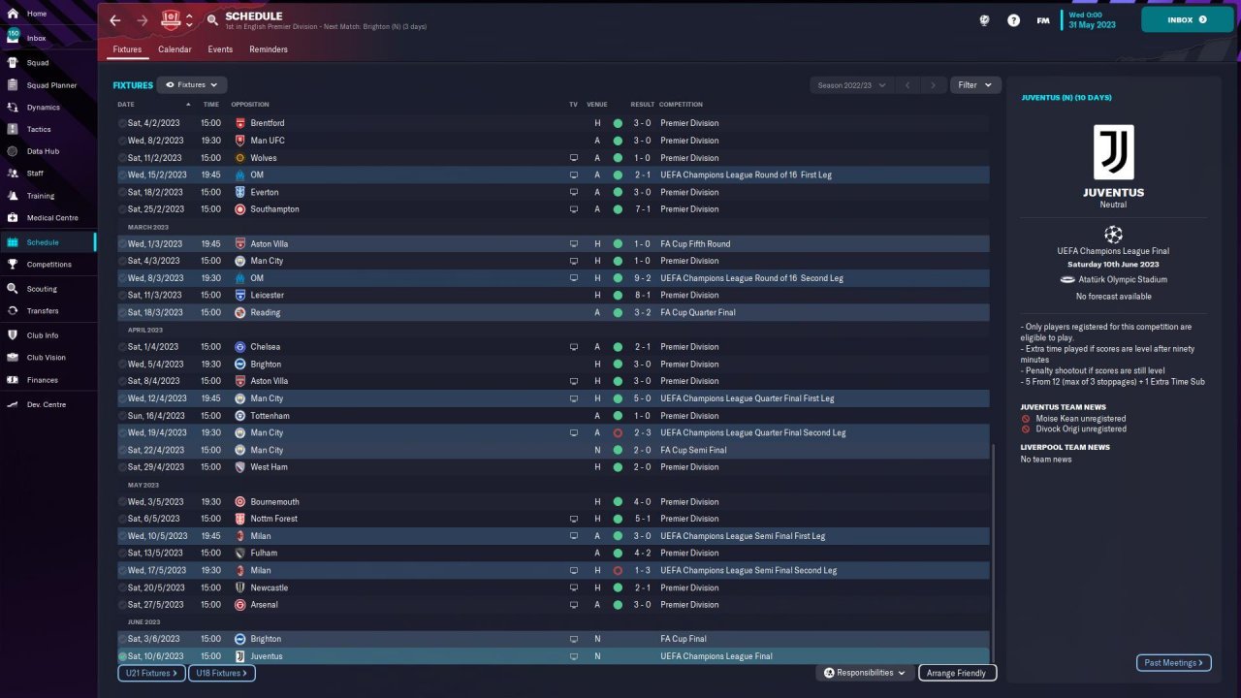This screenshot has width=1241, height=698.
Task: Select the radio circle for Brentford fixture
Action: pyautogui.click(x=122, y=123)
